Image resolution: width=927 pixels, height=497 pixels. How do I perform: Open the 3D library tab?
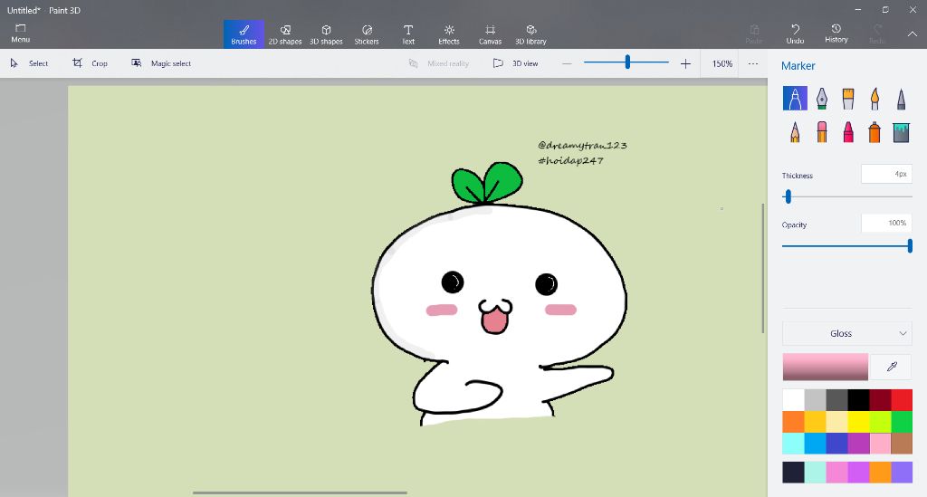[530, 34]
